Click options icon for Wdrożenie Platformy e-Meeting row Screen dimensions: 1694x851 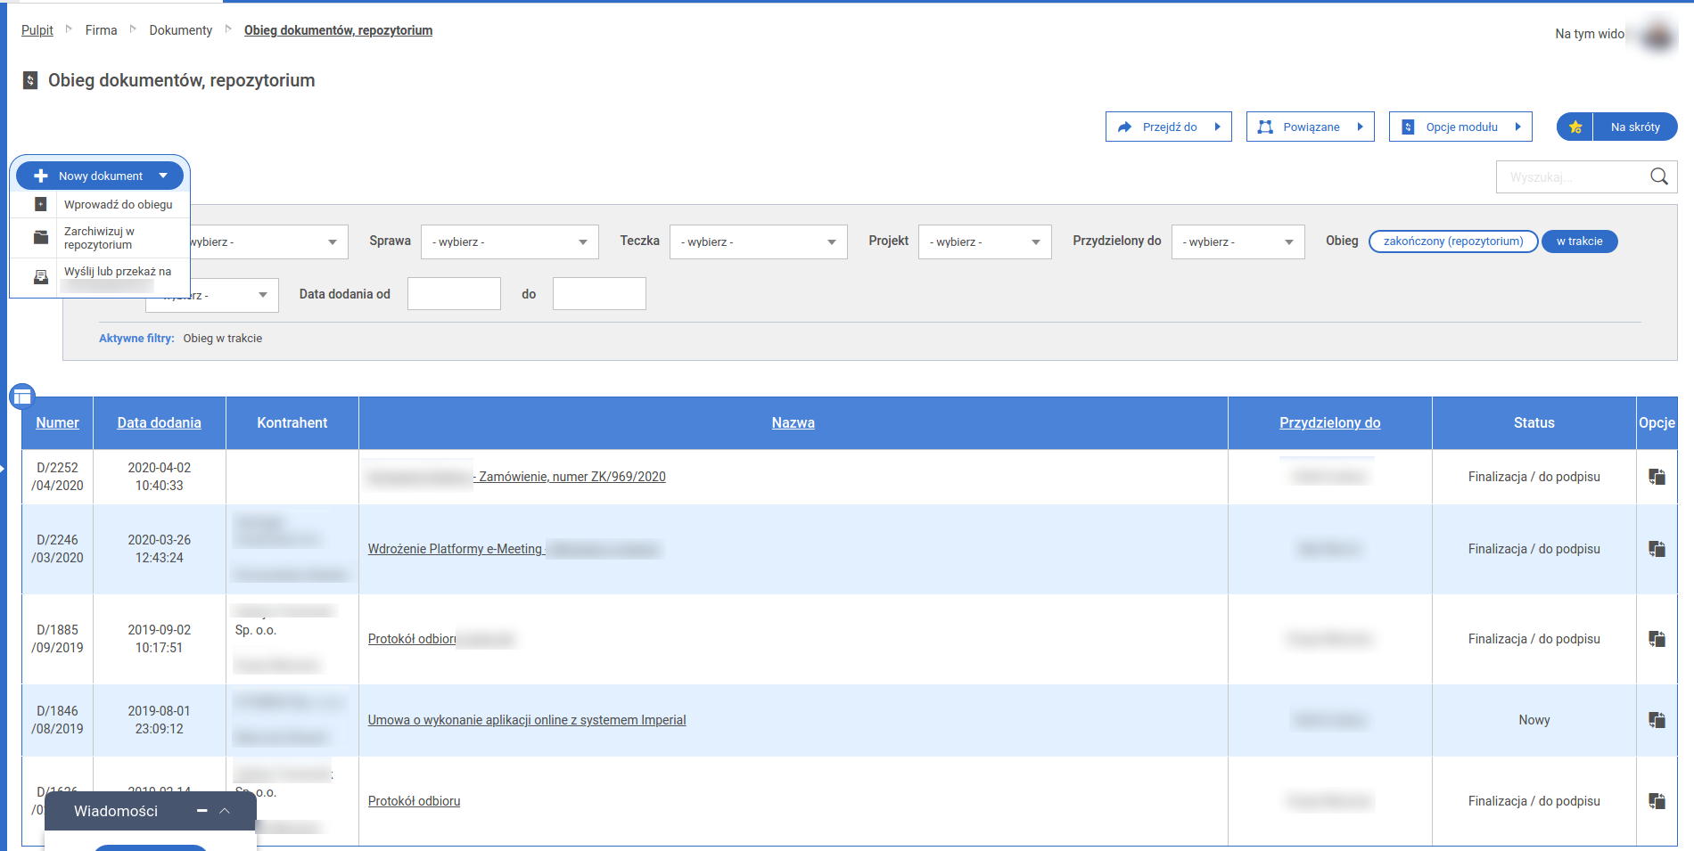click(1657, 549)
